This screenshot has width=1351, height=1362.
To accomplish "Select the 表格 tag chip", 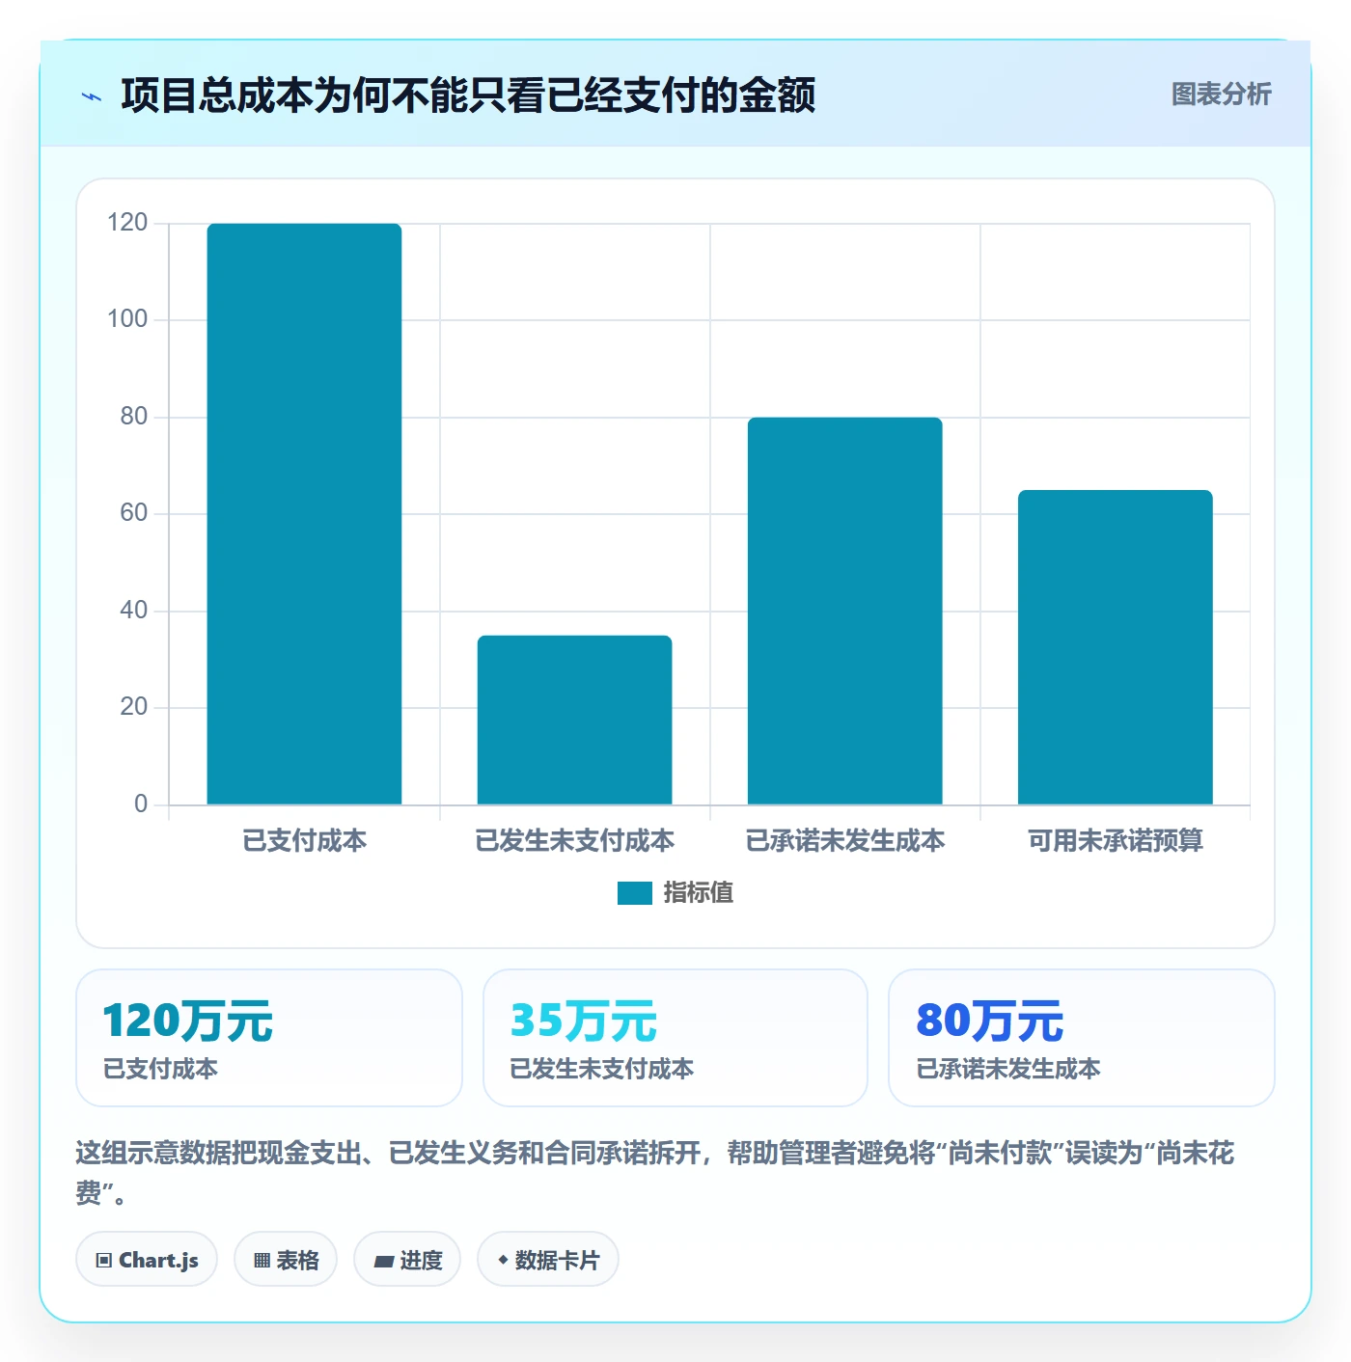I will tap(286, 1260).
